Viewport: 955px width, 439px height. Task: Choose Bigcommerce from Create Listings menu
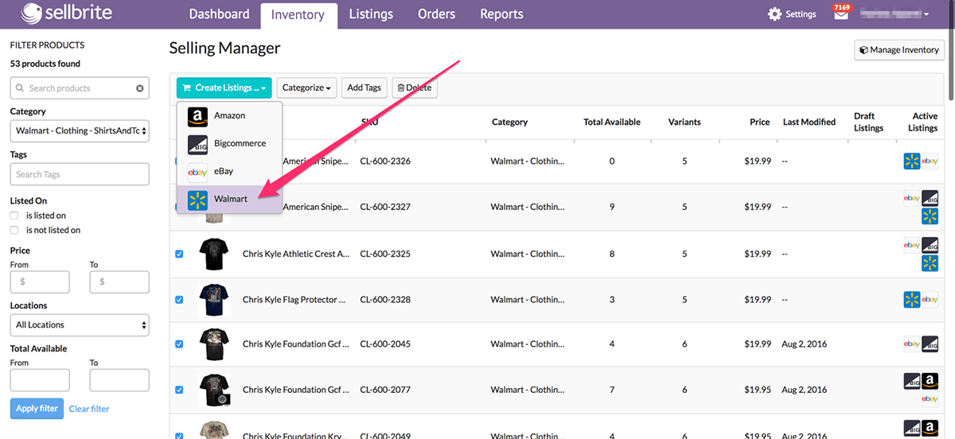[x=229, y=144]
